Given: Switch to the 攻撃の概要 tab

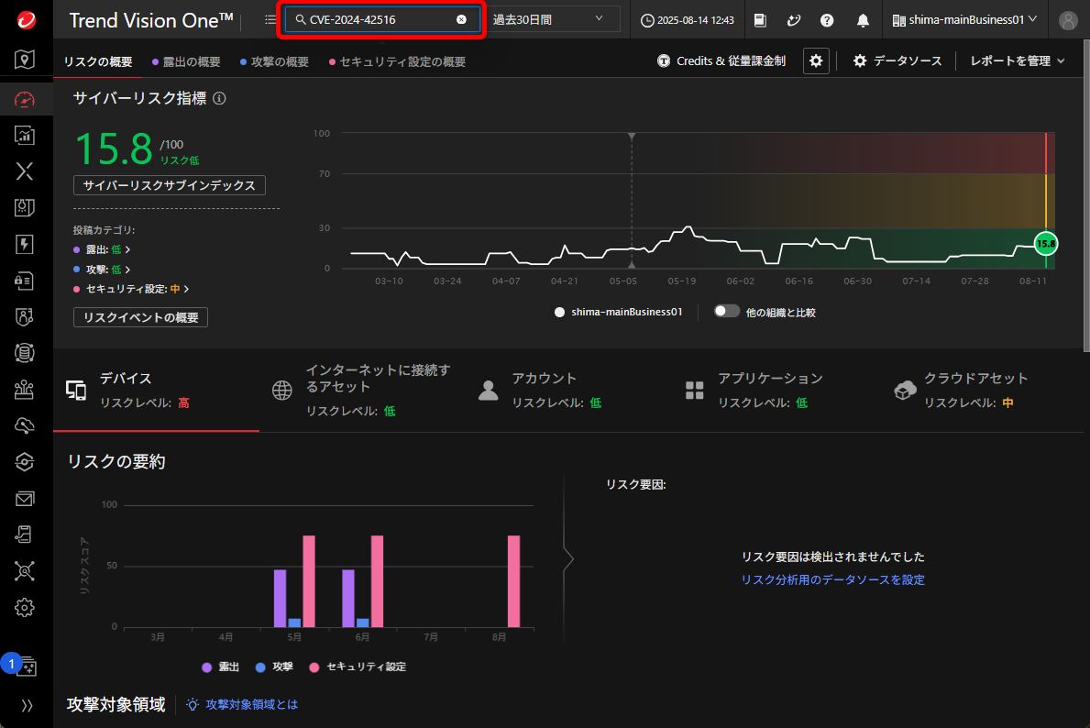Looking at the screenshot, I should [x=274, y=61].
